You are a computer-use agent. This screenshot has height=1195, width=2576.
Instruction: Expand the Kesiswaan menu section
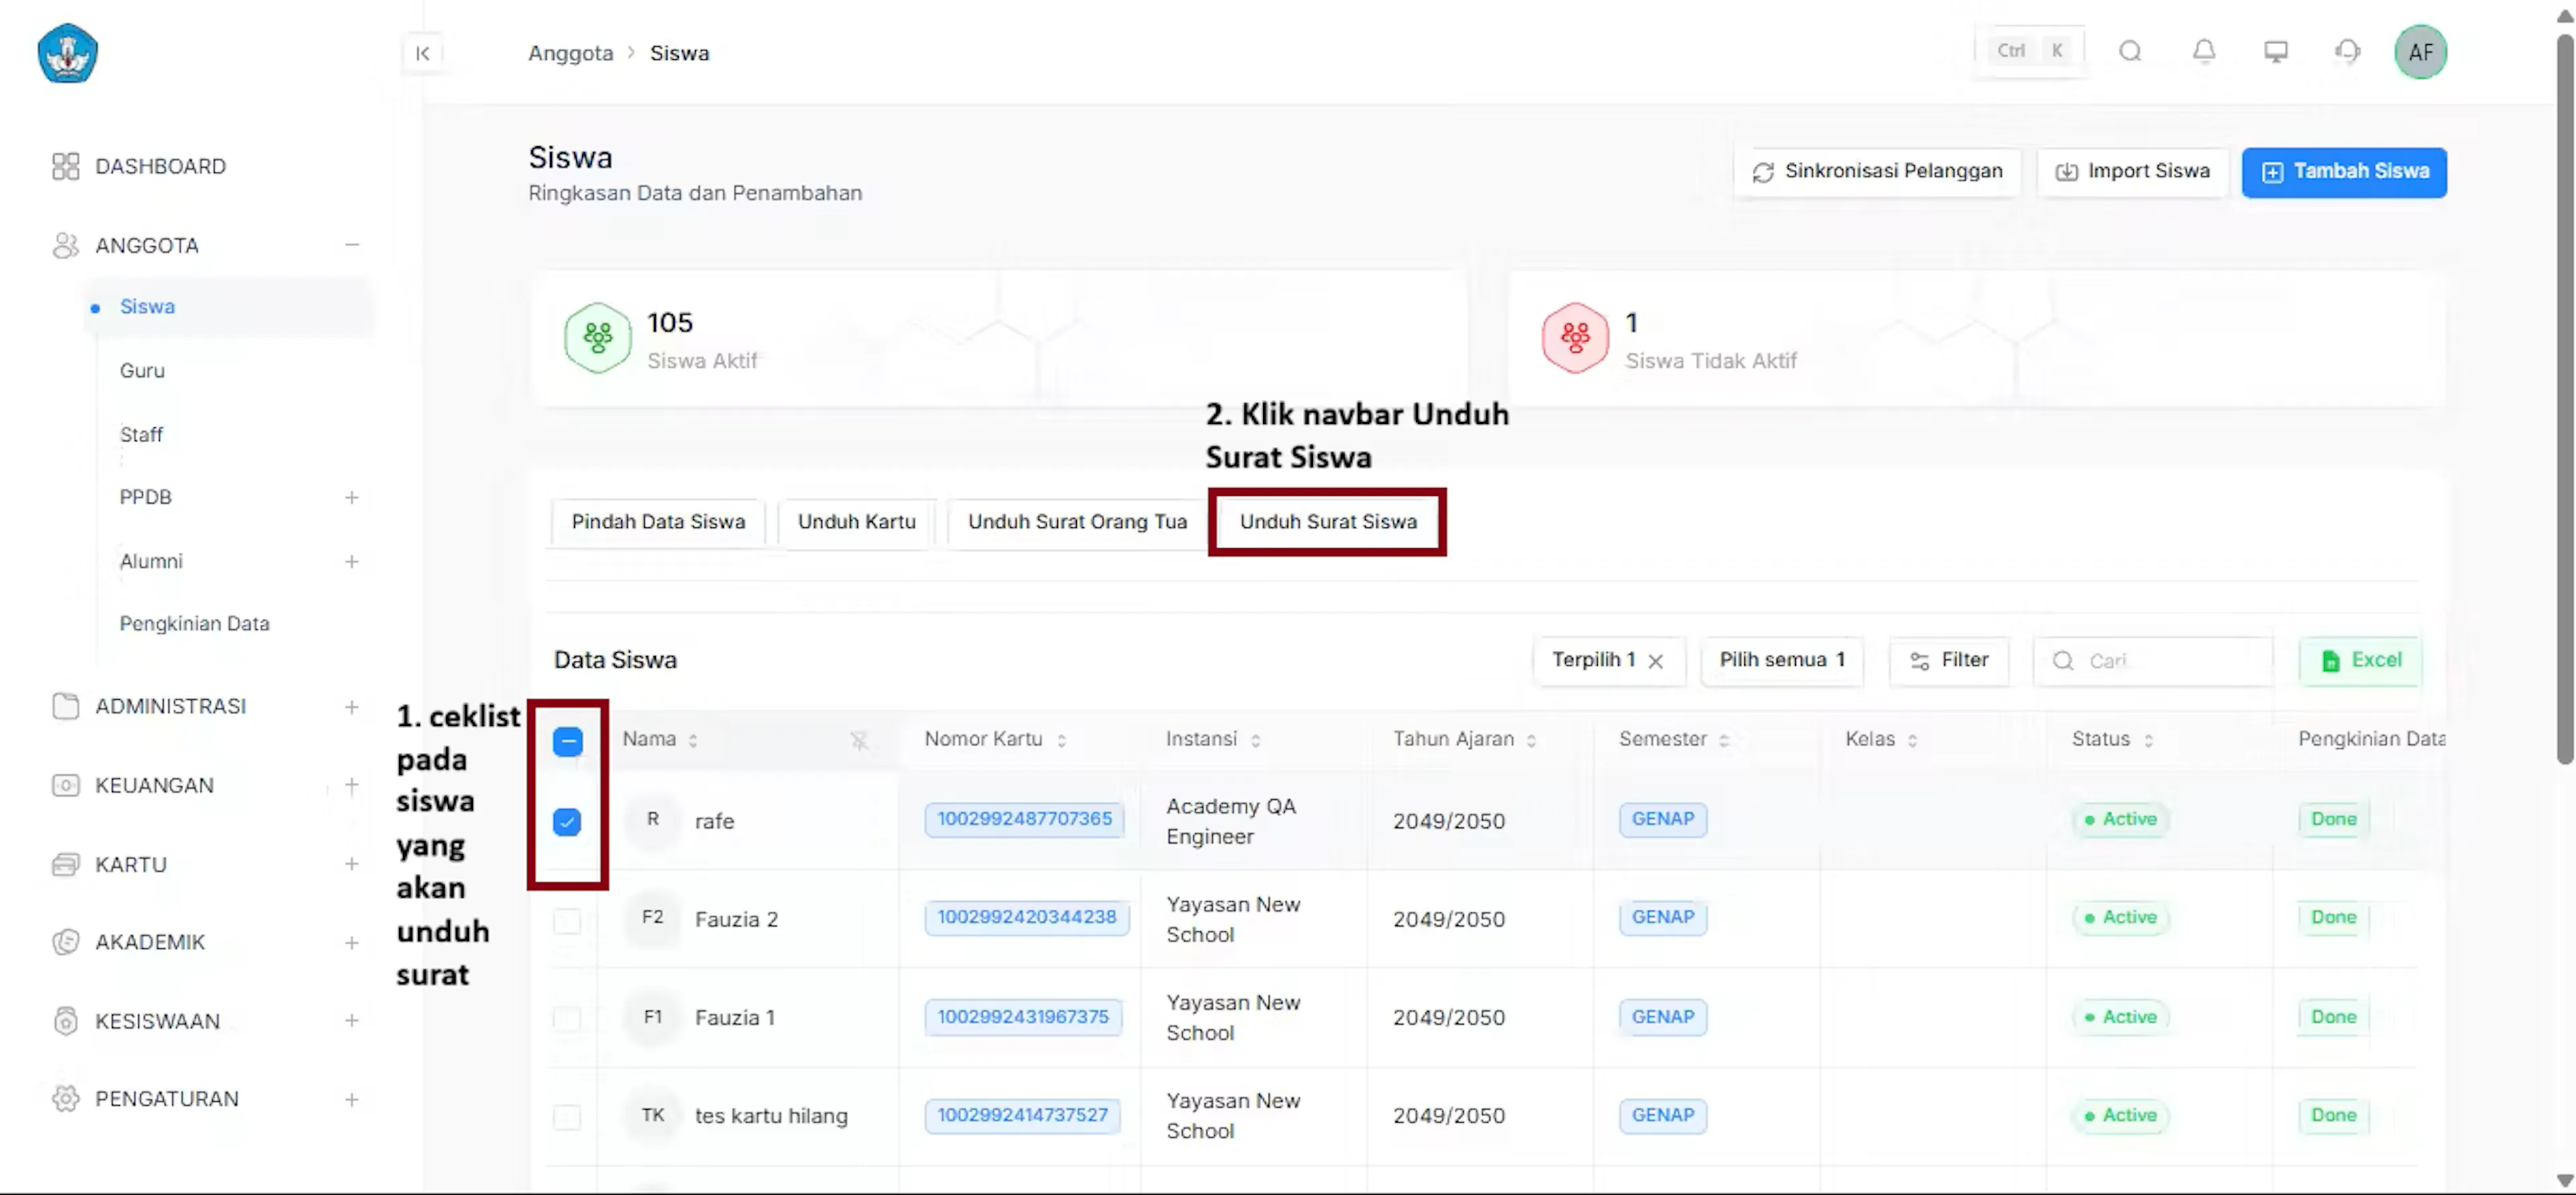coord(352,1021)
